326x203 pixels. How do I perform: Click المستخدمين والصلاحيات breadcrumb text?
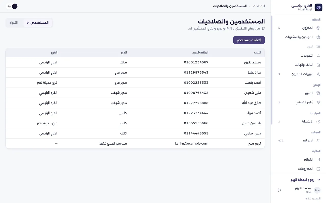(230, 6)
